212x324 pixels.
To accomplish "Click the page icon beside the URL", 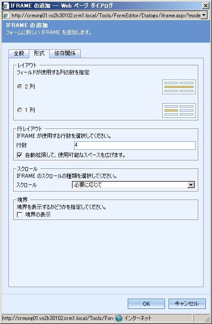I will point(6,16).
